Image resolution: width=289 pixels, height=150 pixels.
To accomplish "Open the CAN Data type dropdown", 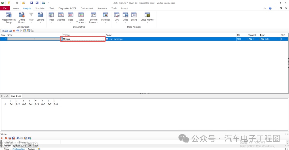I will (x=278, y=39).
